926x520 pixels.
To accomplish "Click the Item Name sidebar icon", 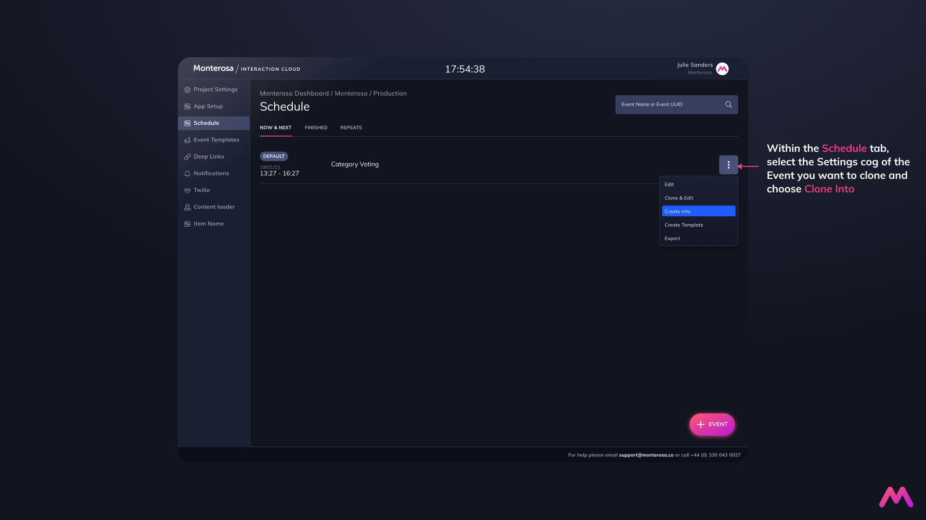I will tap(187, 224).
